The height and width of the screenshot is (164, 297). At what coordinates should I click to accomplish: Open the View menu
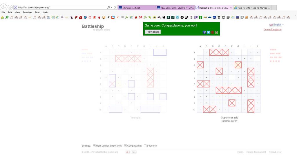point(17,12)
